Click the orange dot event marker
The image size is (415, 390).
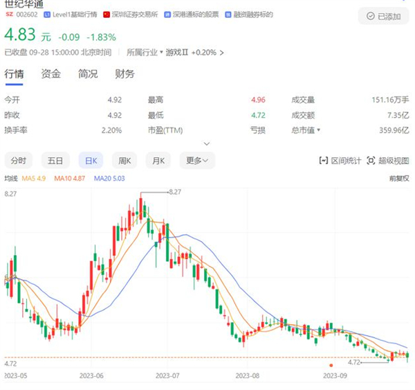coord(331,365)
